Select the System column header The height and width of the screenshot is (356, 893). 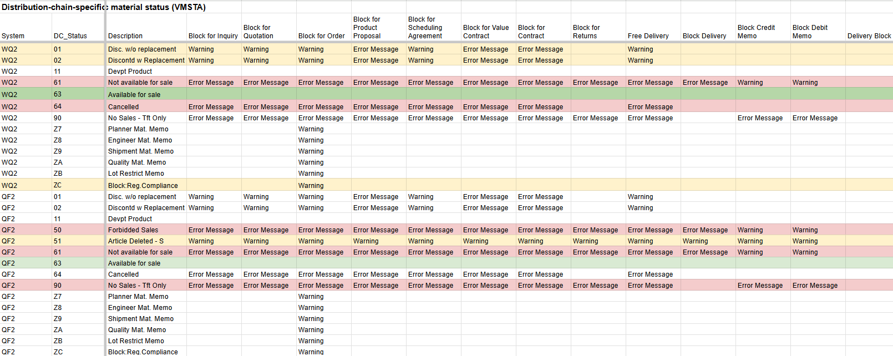point(13,36)
